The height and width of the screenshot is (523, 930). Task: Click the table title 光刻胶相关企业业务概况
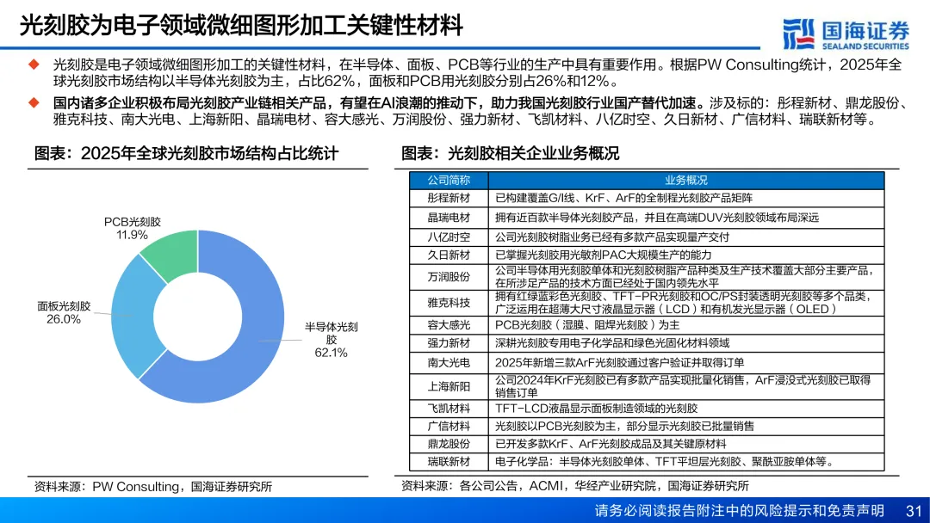coord(533,153)
